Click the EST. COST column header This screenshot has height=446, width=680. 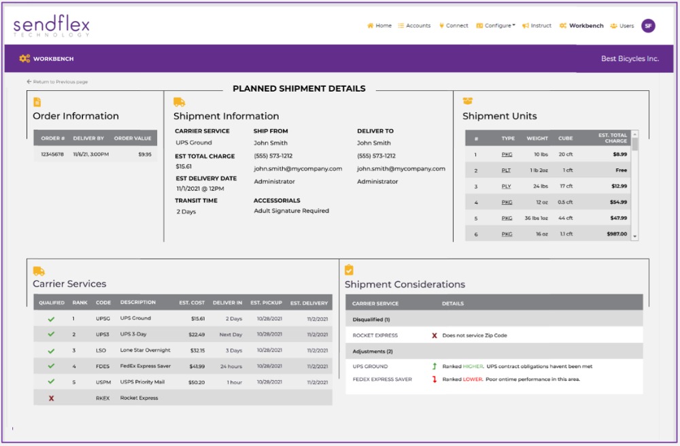point(192,303)
